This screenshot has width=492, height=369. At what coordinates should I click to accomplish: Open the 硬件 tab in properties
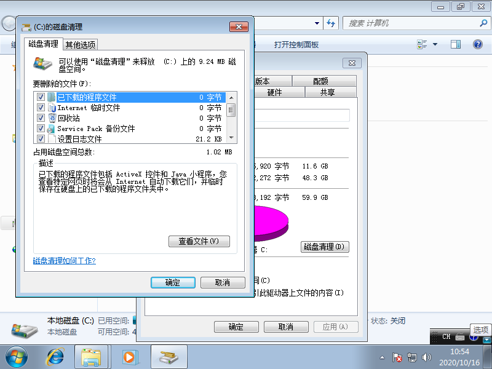click(x=274, y=92)
